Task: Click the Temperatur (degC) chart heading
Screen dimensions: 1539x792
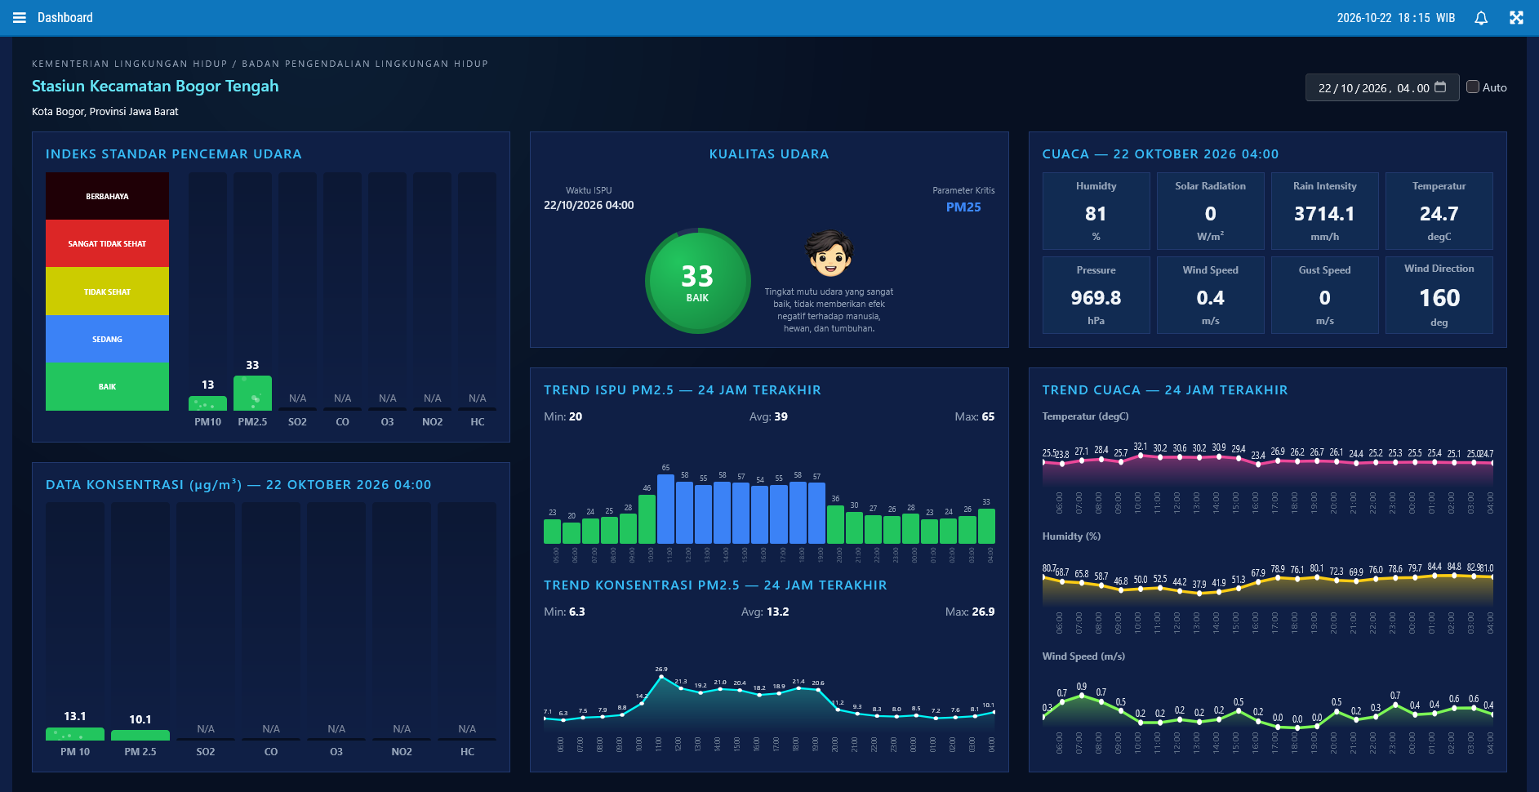Action: (1085, 416)
